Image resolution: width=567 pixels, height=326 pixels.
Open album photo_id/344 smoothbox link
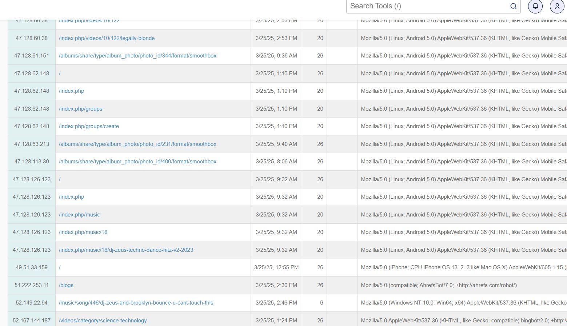[137, 56]
